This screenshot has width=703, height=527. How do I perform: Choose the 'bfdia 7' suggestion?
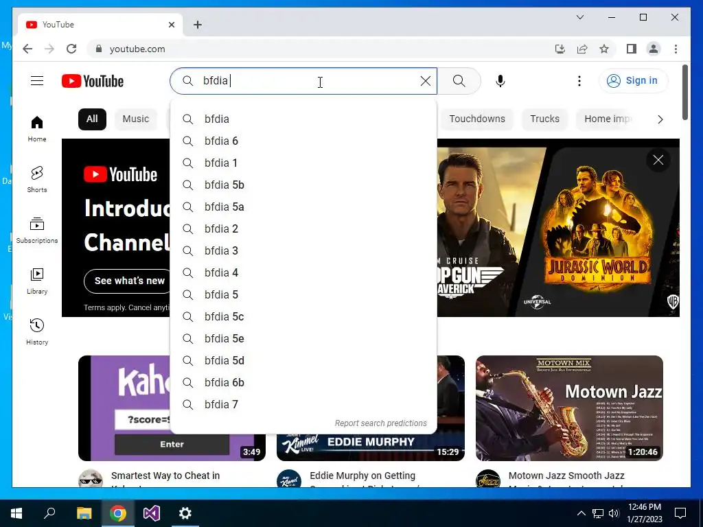click(303, 405)
